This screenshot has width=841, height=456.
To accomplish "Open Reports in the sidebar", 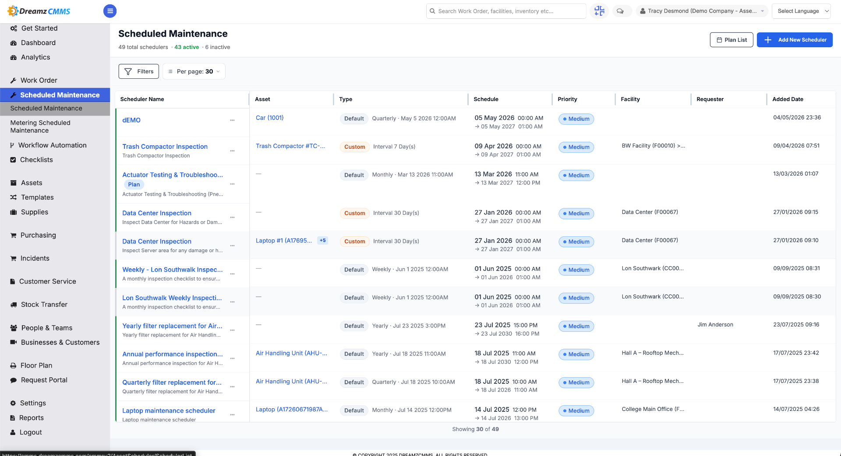I will pos(32,418).
